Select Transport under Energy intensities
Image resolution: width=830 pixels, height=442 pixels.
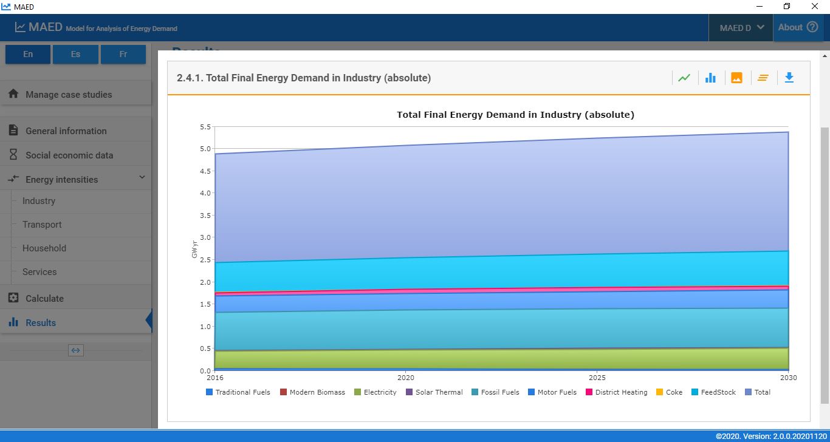42,225
